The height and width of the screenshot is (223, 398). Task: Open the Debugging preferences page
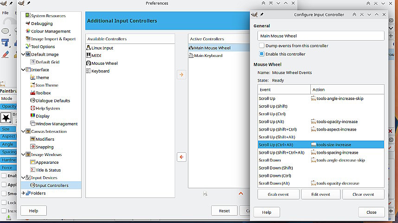tap(39, 24)
